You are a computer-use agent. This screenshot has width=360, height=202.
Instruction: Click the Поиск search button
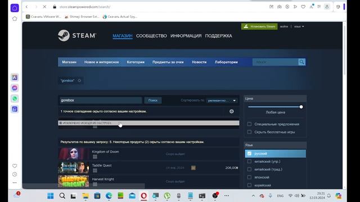[153, 100]
